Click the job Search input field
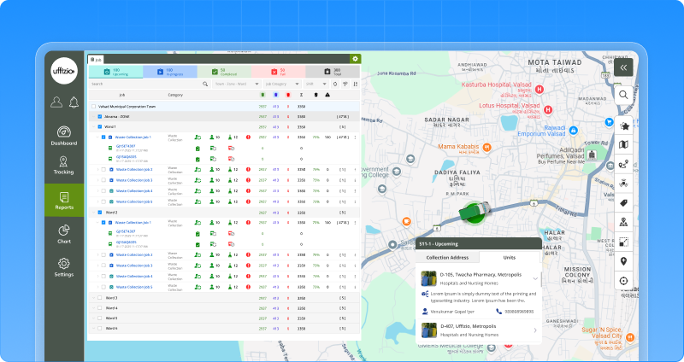684x362 pixels. tap(145, 85)
